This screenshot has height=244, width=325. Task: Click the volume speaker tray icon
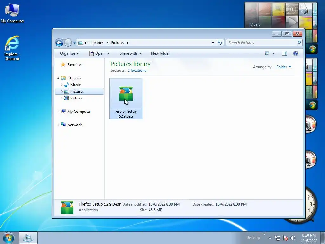point(293,238)
